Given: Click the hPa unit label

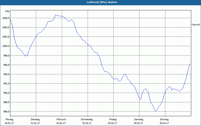Looking at the screenshot, I should 7,11.
